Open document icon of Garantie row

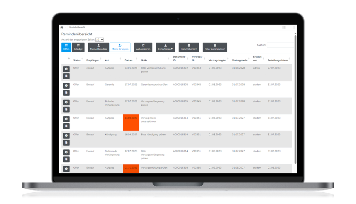point(66,92)
